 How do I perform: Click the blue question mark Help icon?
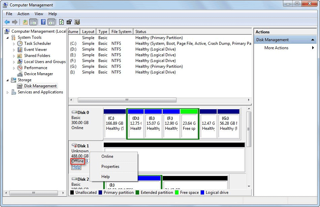[x=43, y=22]
